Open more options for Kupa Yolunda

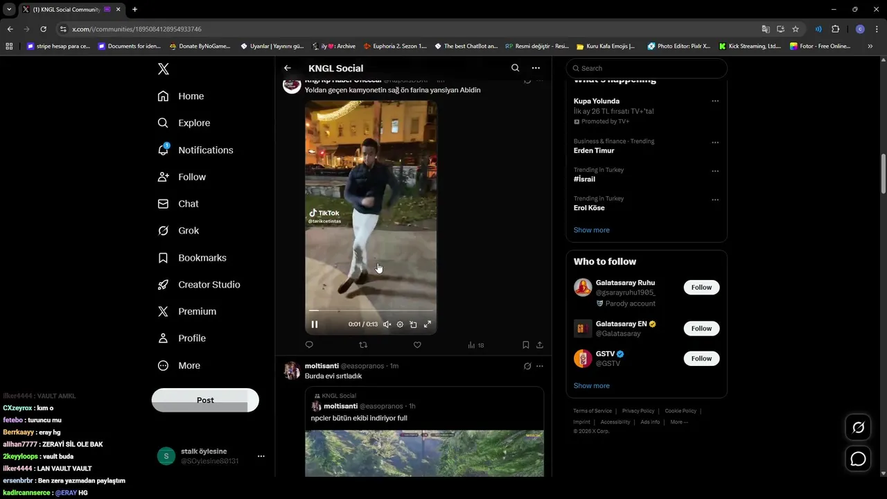click(715, 101)
